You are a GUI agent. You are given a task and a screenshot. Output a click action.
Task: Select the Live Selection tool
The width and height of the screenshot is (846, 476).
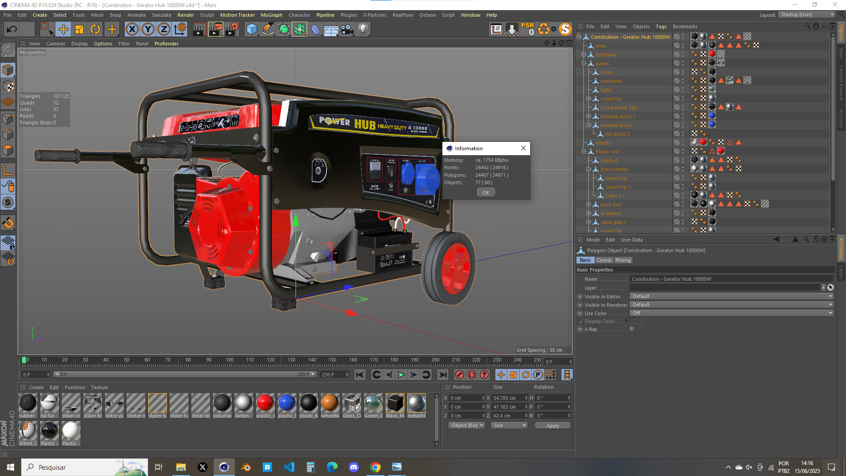(x=47, y=30)
